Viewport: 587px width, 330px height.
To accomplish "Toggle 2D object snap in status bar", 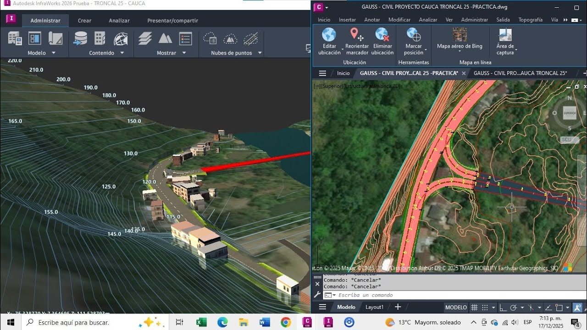I will coord(559,308).
